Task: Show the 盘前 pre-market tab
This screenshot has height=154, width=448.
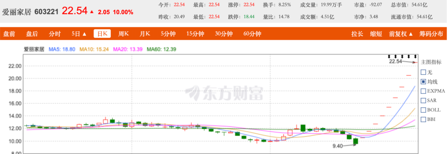Action: 9,34
